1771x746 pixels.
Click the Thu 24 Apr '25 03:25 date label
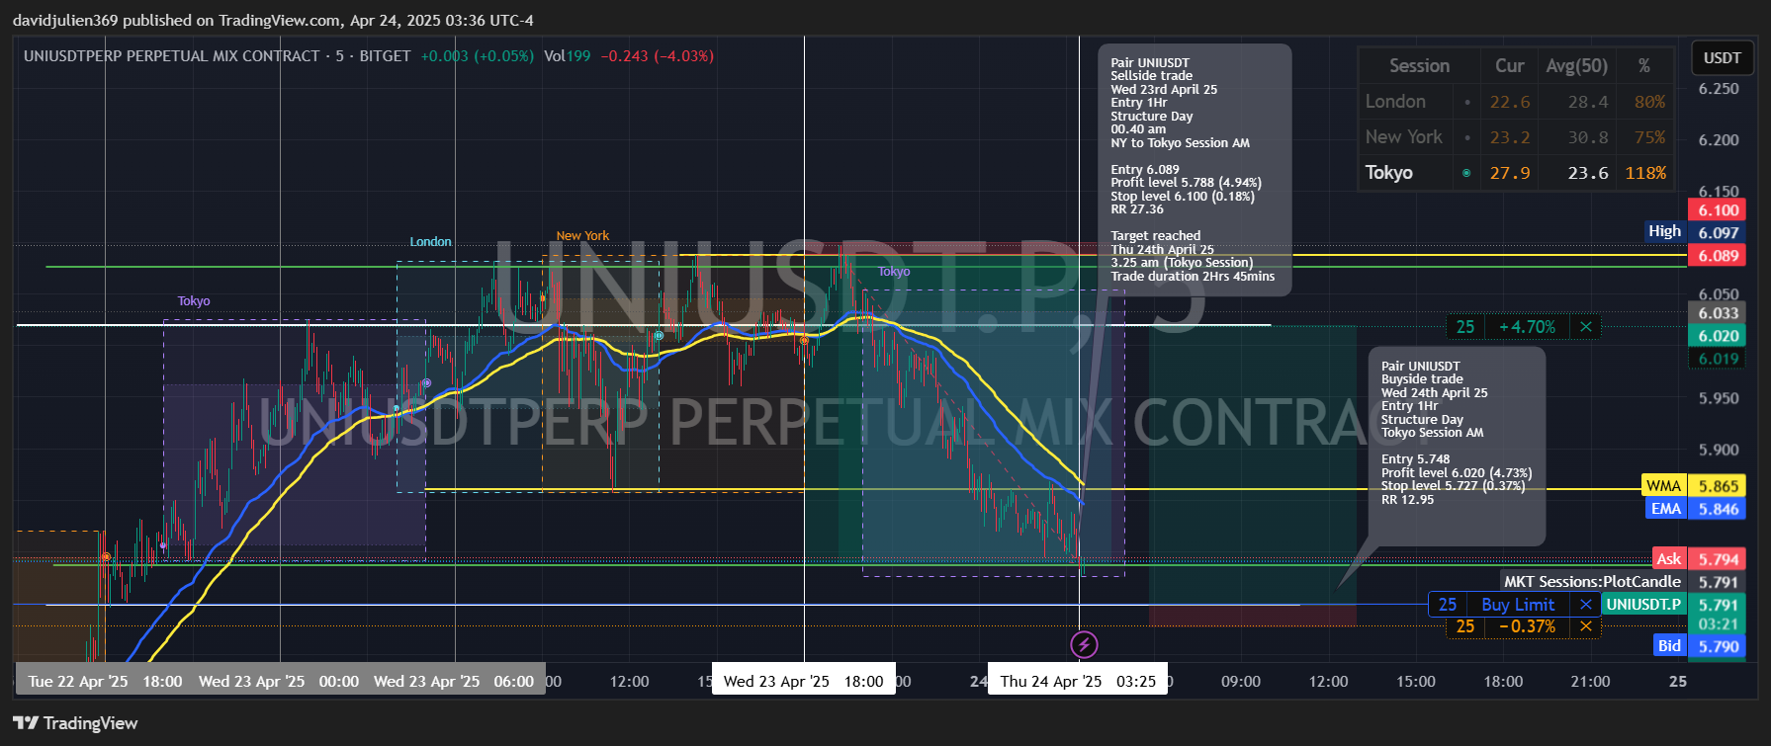1078,681
